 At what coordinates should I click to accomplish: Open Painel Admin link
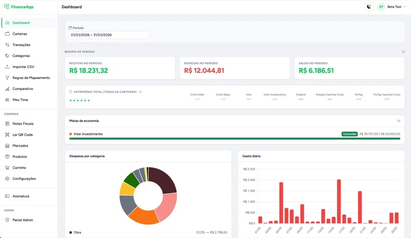(x=29, y=220)
